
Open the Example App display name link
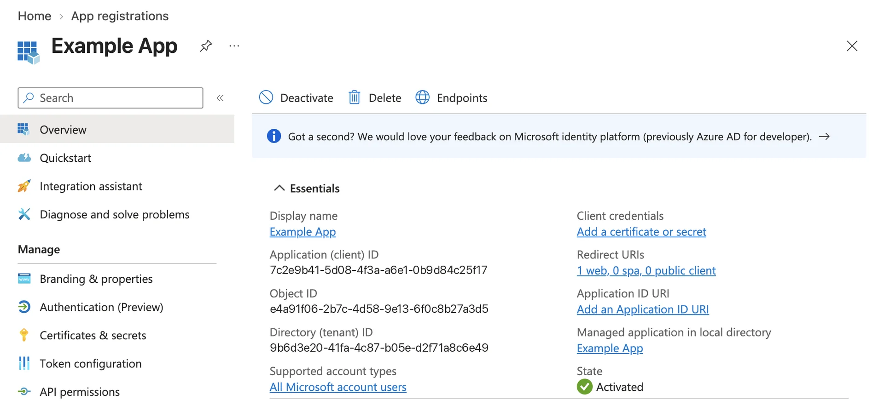pos(302,232)
